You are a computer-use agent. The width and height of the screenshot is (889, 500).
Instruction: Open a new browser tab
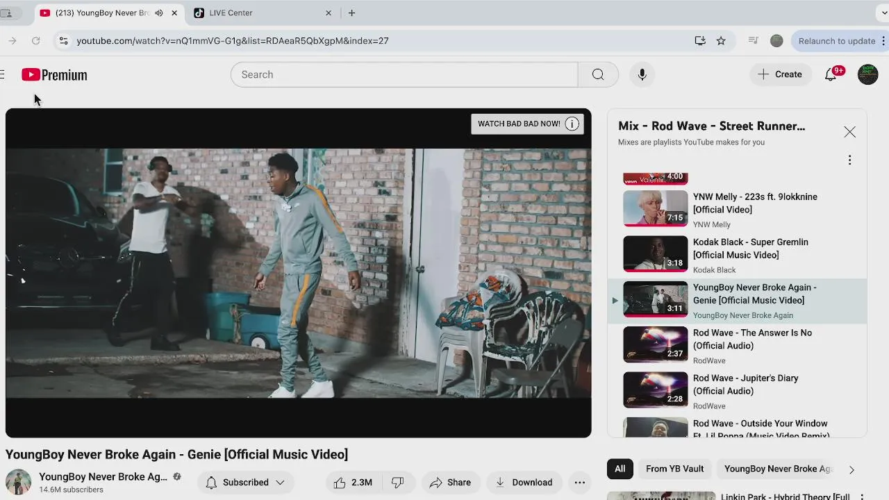351,12
